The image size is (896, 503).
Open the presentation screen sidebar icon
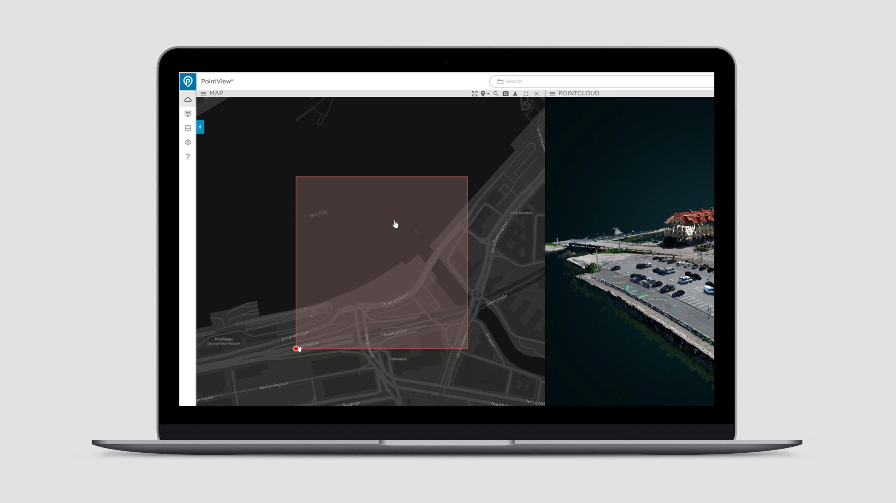pos(188,114)
